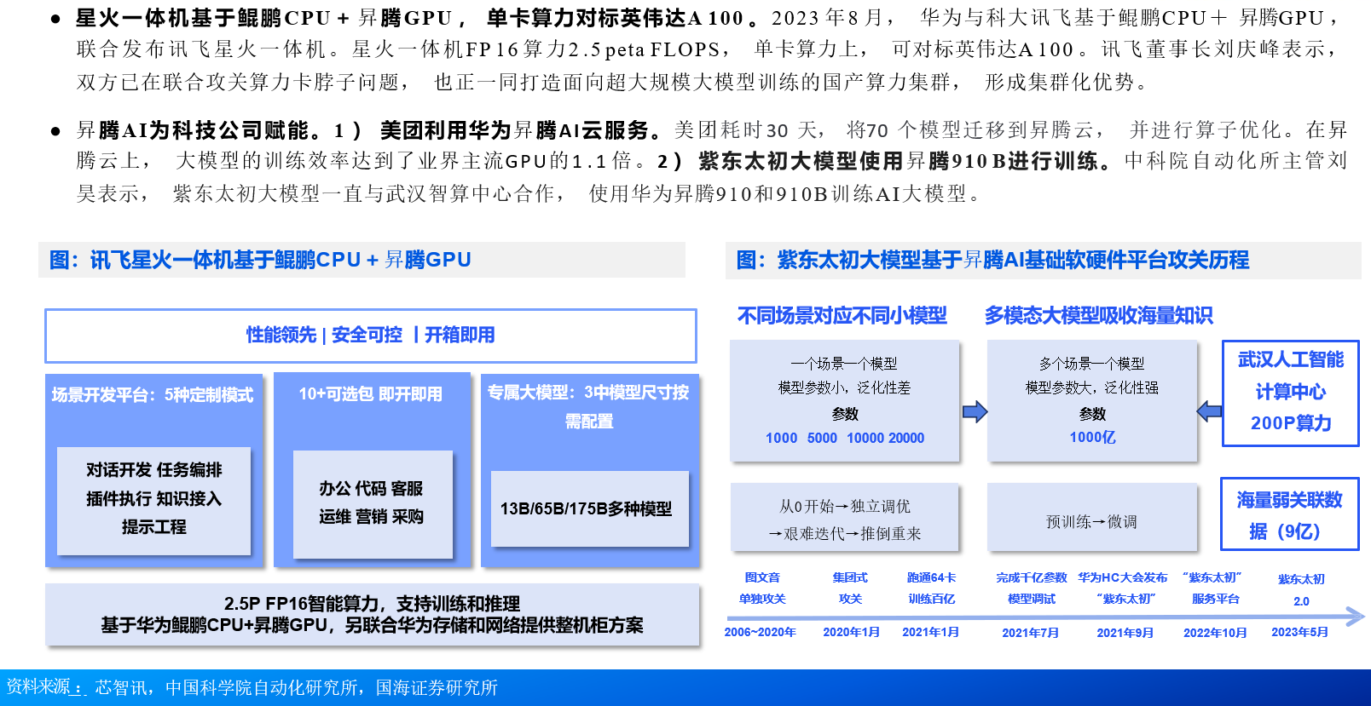The height and width of the screenshot is (706, 1371).
Task: Select the 2023年5月 timeline date
Action: point(1299,632)
